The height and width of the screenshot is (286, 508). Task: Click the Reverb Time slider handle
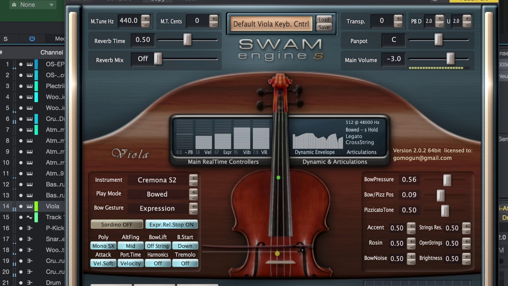[187, 40]
